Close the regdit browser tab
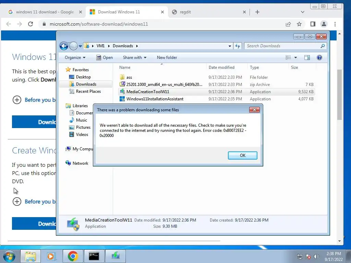Image resolution: width=351 pixels, height=263 pixels. point(244,12)
